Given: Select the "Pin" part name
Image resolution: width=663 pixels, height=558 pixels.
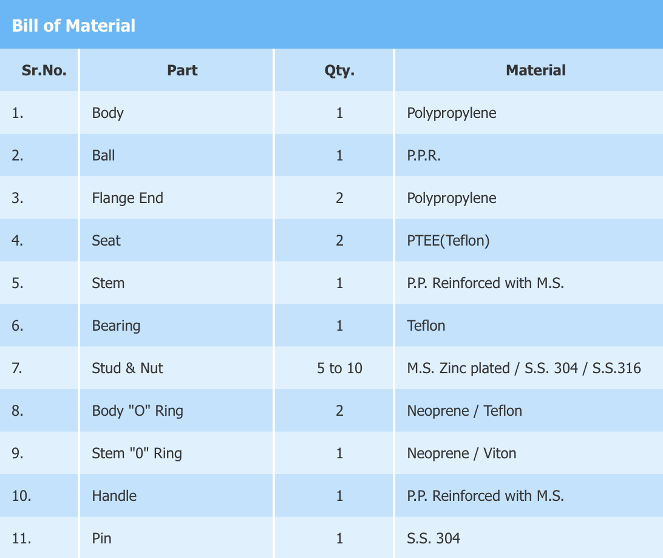Looking at the screenshot, I should click(x=101, y=539).
